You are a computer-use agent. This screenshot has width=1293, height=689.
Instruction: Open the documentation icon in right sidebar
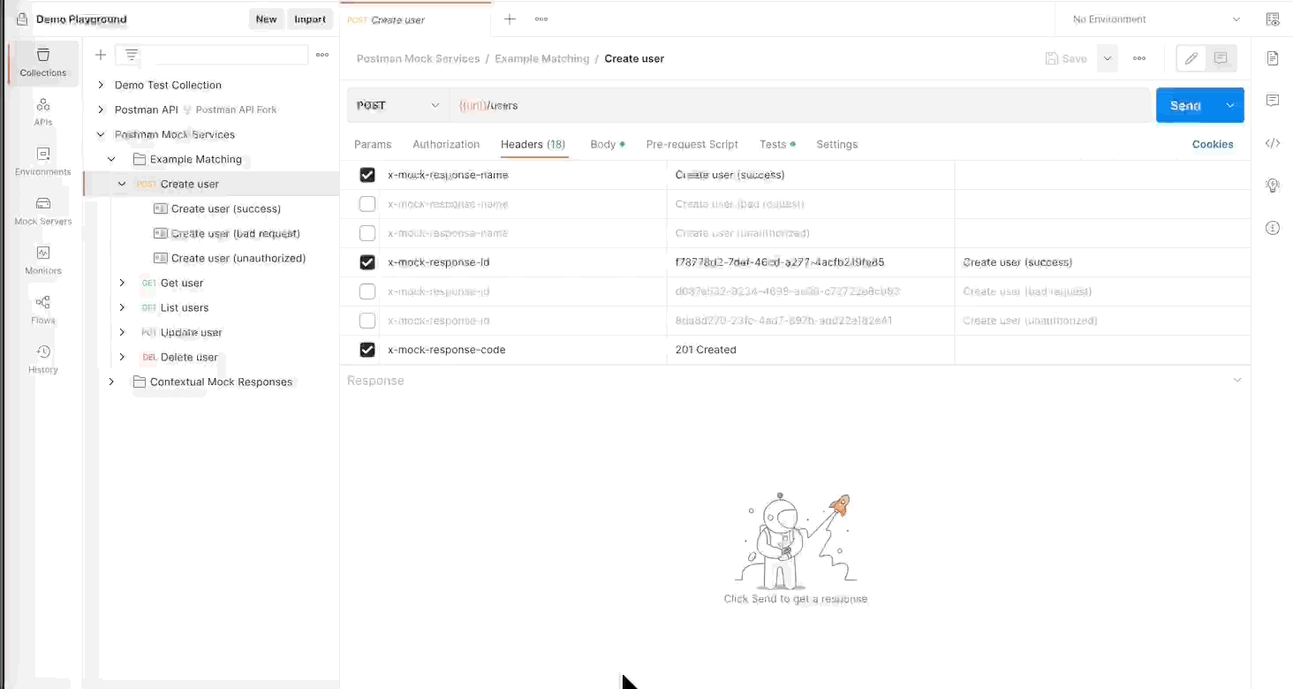tap(1272, 58)
